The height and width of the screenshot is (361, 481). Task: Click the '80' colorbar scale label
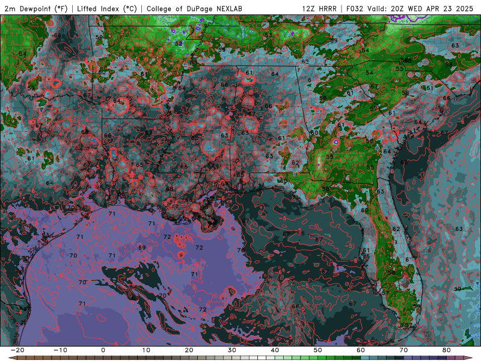(447, 350)
